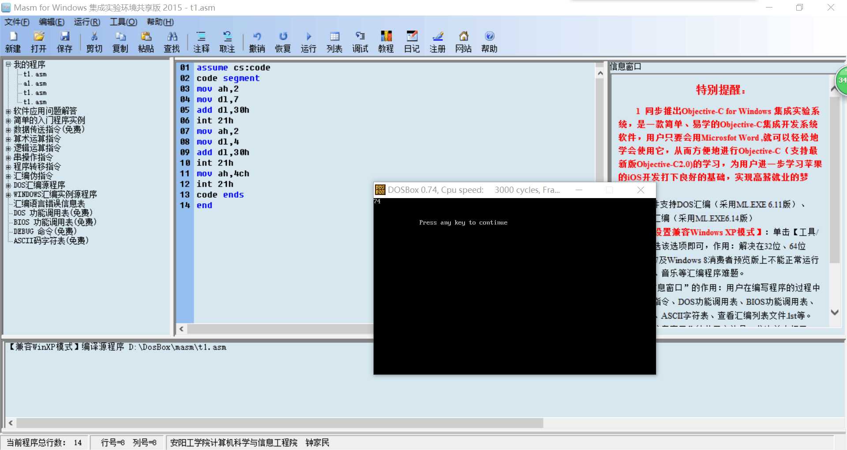Click the code editor scroll-up arrow

coord(600,74)
